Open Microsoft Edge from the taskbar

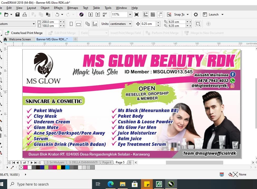coord(110,184)
